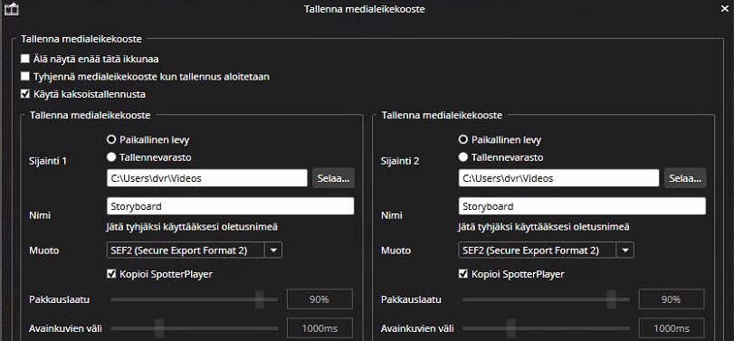The width and height of the screenshot is (734, 341).
Task: Uncheck 'Käytä kaksoistallennusta' checkbox
Action: 25,94
